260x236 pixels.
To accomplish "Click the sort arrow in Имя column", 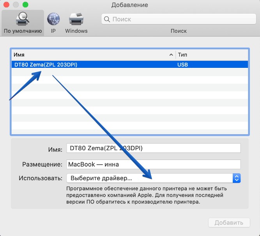I will 171,55.
